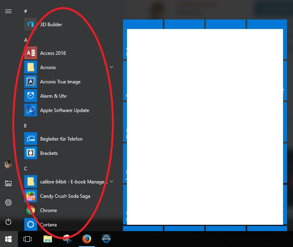The image size is (293, 247).
Task: Click the letter C section header
Action: coord(25,169)
